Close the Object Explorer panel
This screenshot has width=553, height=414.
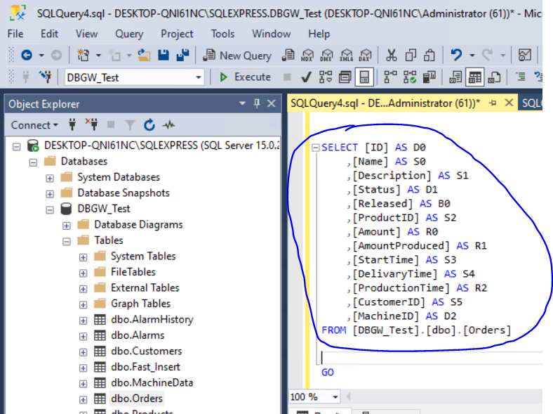click(271, 103)
